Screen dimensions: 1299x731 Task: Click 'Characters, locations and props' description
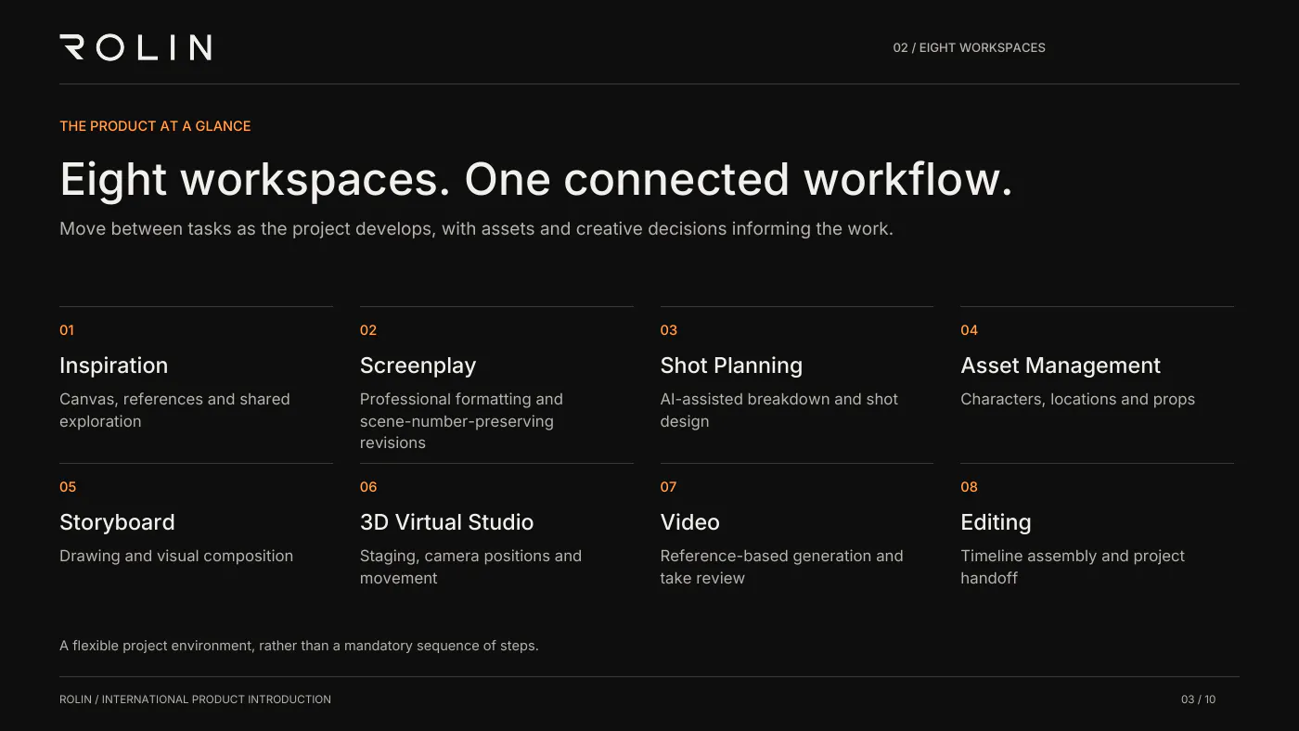pyautogui.click(x=1077, y=400)
